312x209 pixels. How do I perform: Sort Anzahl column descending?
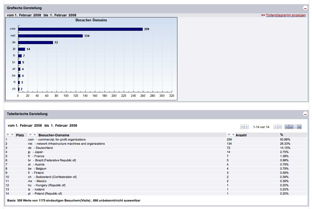233,134
